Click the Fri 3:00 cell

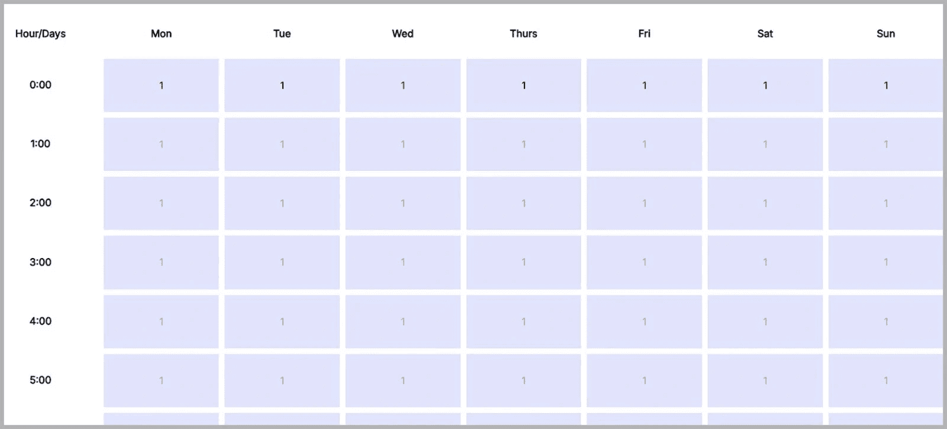(x=645, y=262)
